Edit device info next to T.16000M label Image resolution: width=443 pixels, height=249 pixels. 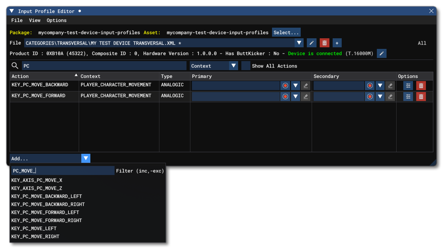point(382,53)
